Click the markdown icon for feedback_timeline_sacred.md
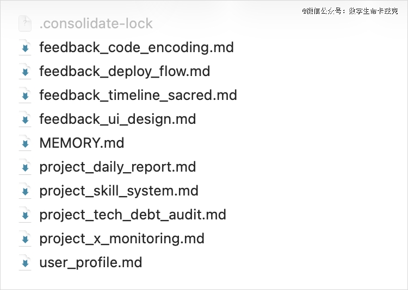Image resolution: width=408 pixels, height=290 pixels. click(24, 96)
